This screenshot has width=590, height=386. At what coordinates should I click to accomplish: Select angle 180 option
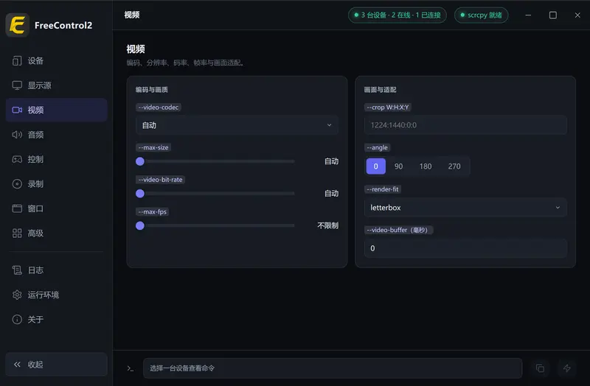[x=426, y=166]
